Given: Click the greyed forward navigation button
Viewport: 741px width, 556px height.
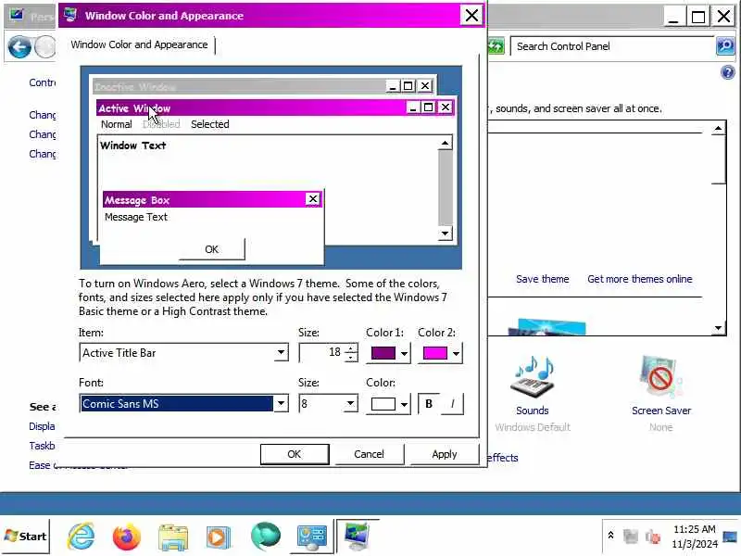Looking at the screenshot, I should pos(45,47).
